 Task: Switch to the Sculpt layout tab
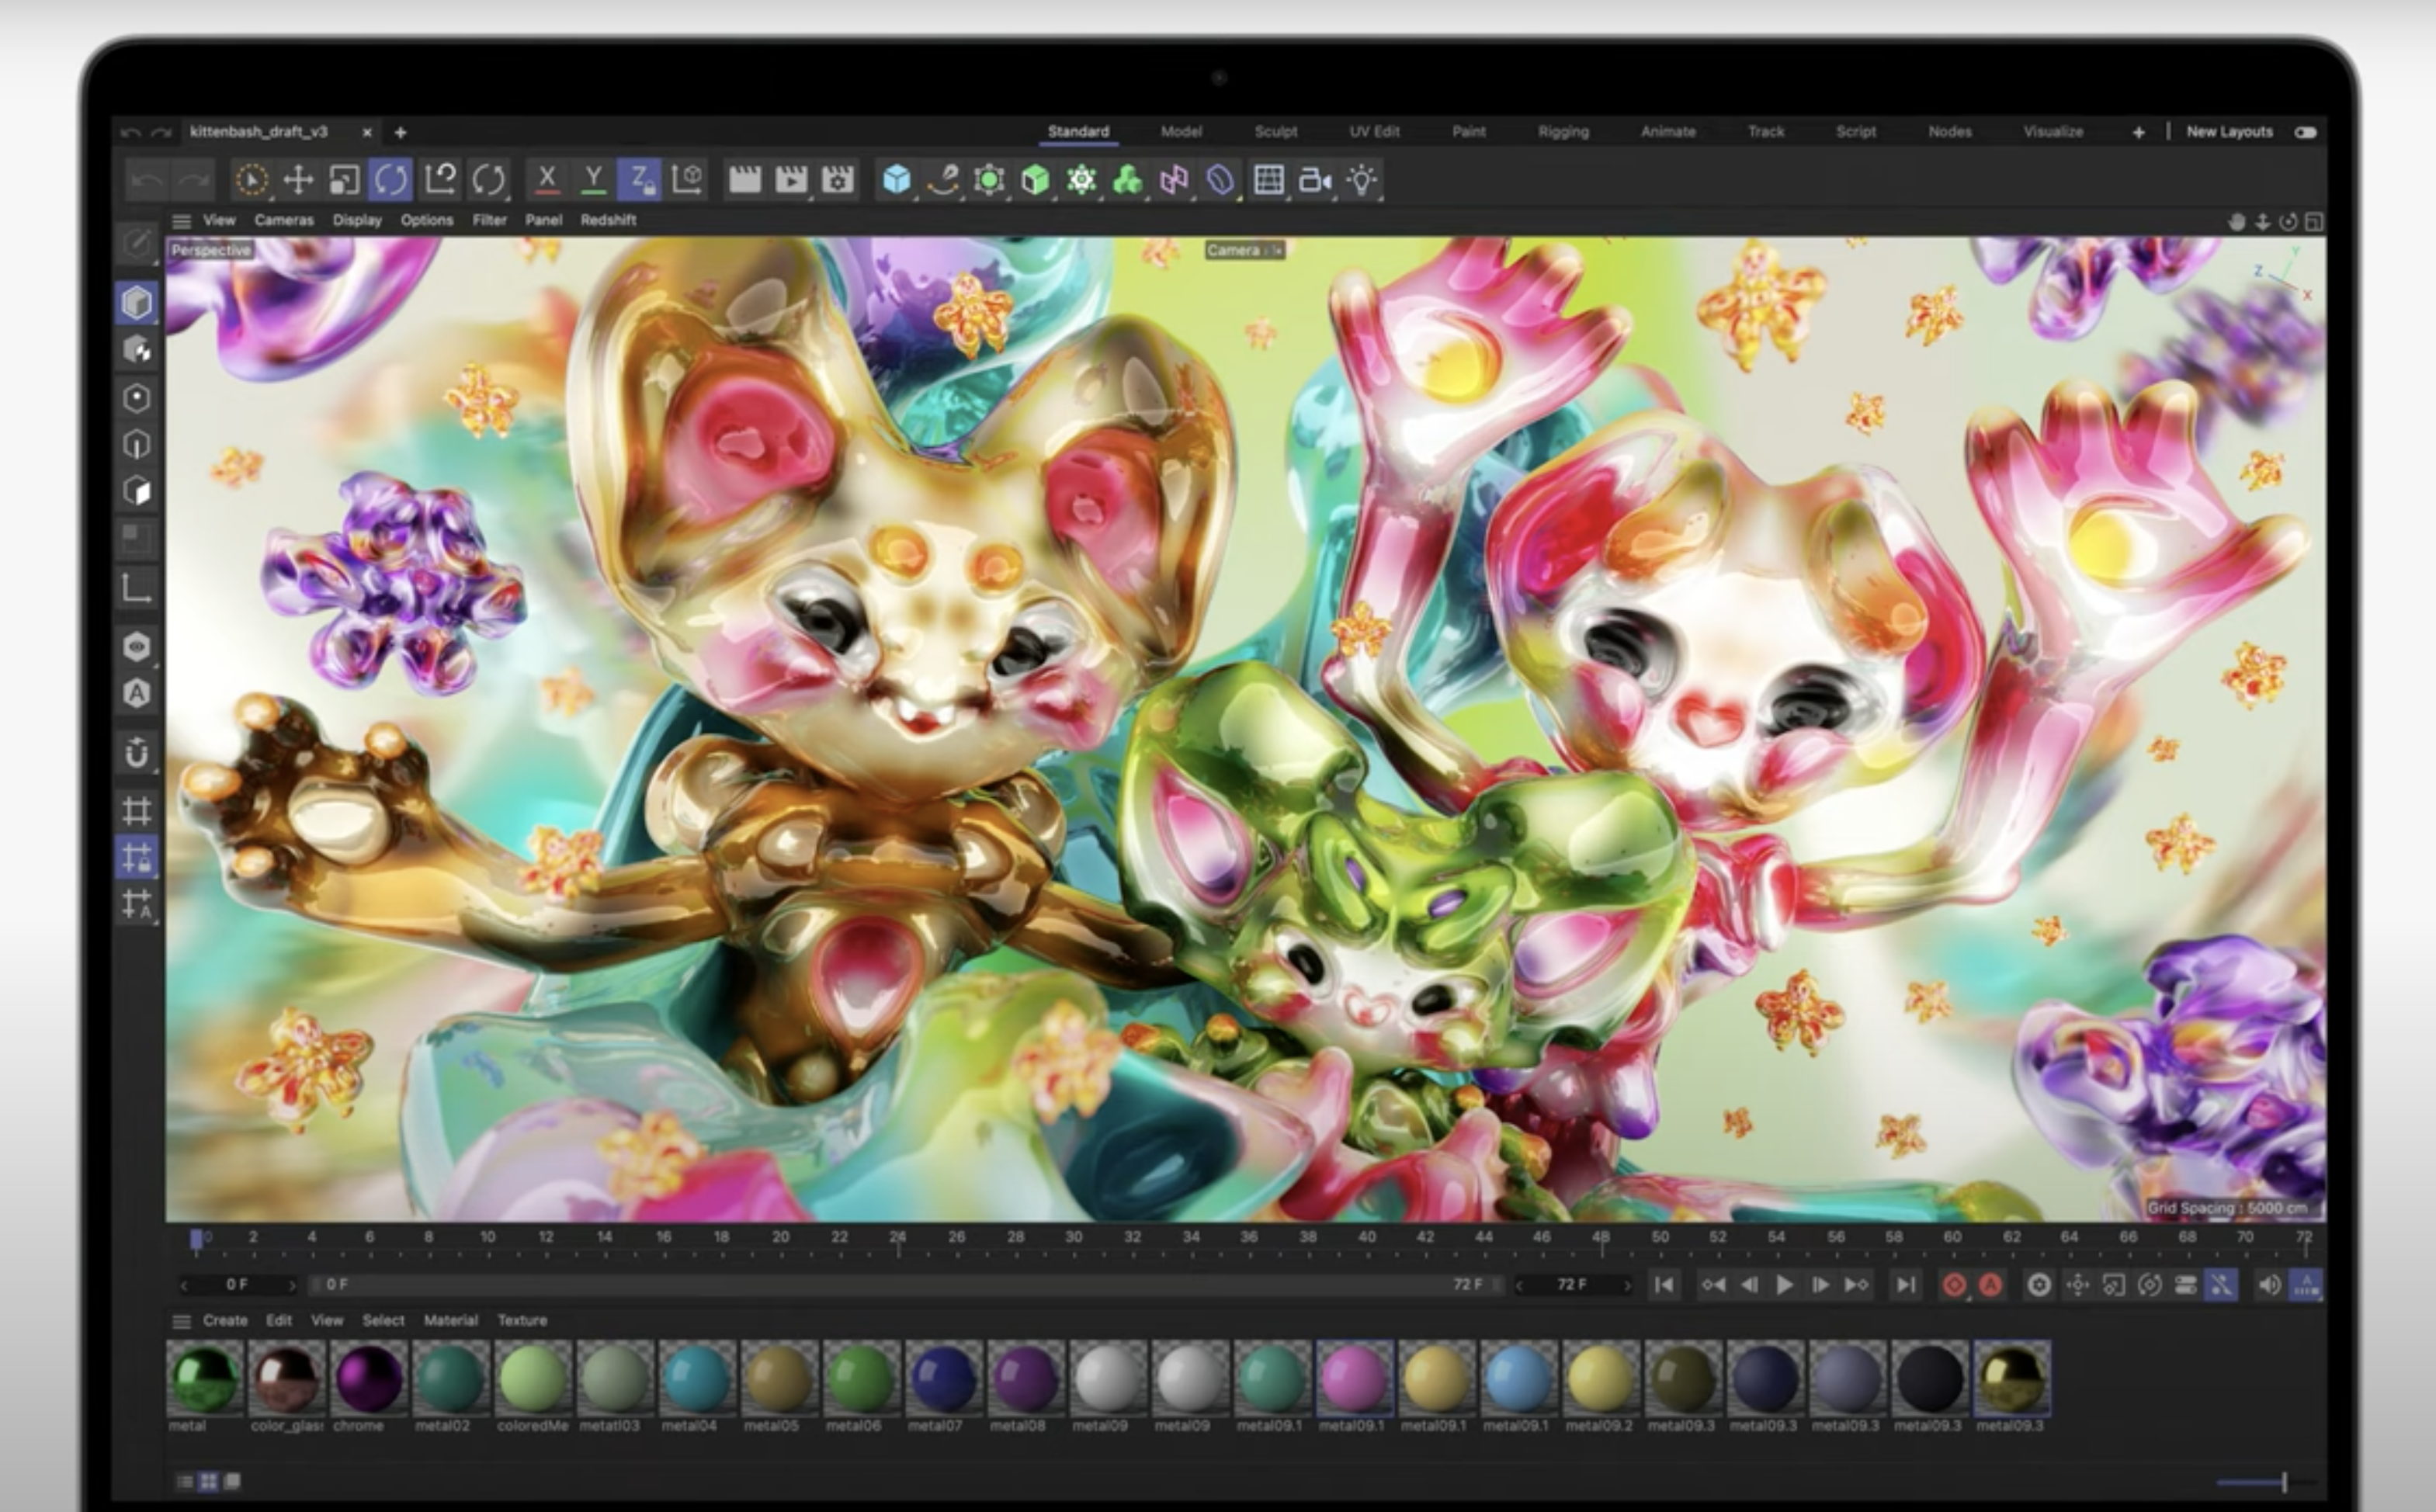1275,132
